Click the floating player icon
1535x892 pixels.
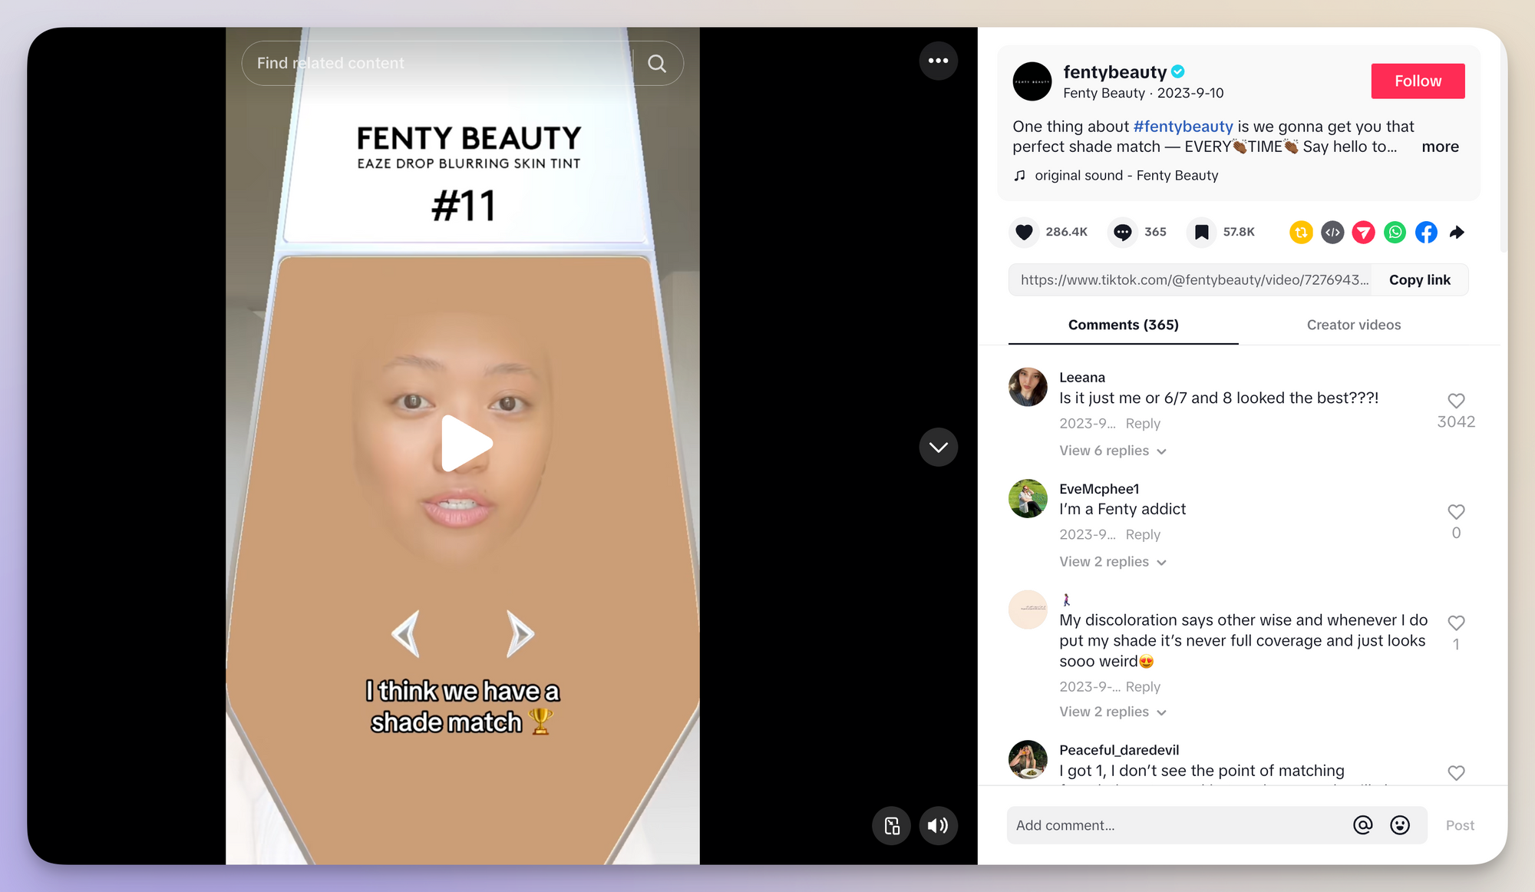pos(892,825)
